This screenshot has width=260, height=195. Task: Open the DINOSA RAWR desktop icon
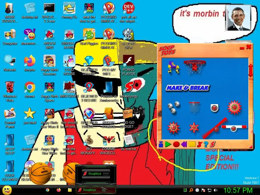click(69, 39)
